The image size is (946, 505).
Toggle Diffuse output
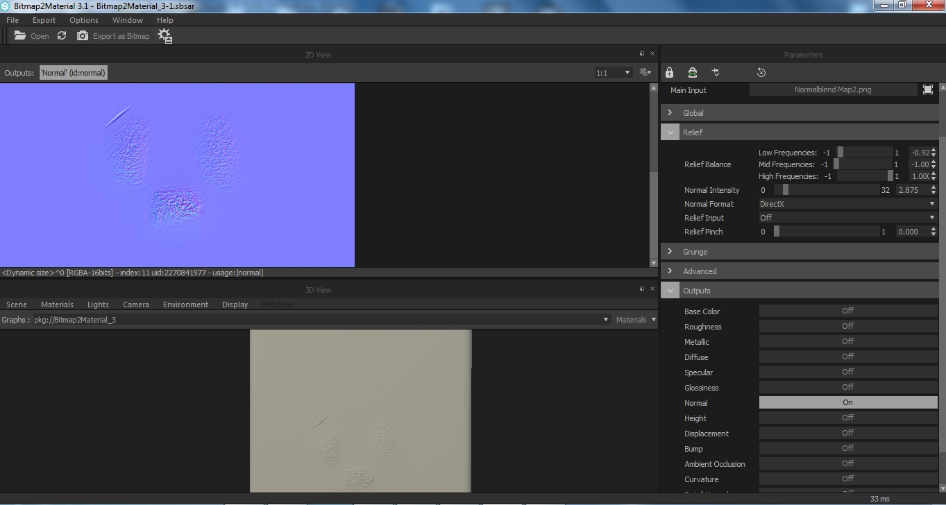point(847,357)
